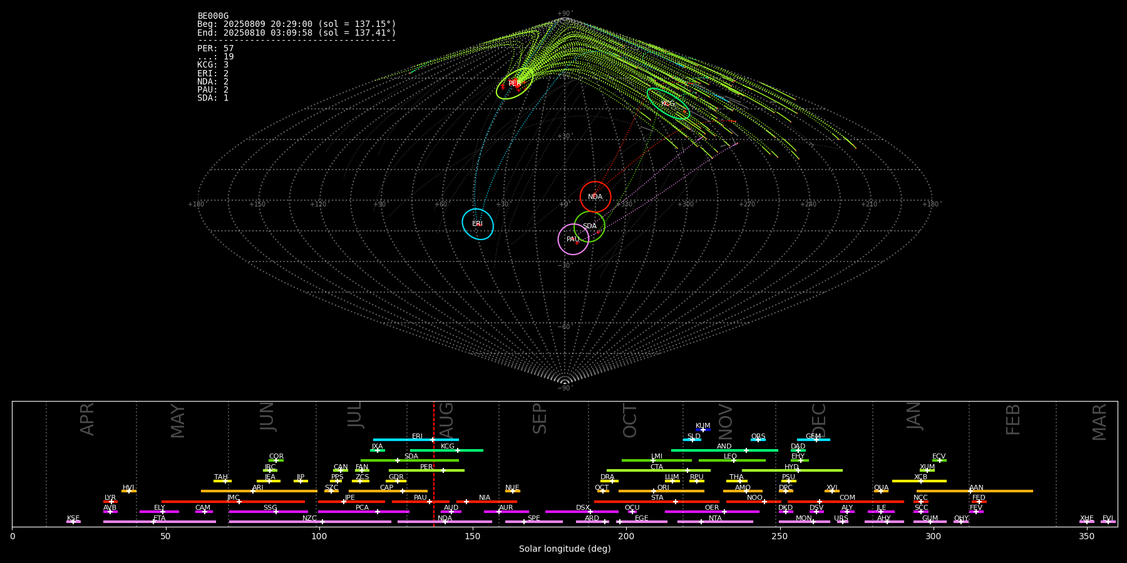Click the pink ETA shower bar

(x=160, y=522)
